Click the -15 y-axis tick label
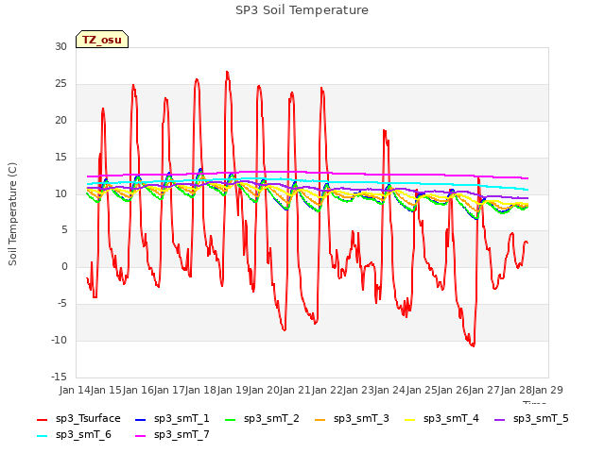The image size is (605, 453). [59, 377]
